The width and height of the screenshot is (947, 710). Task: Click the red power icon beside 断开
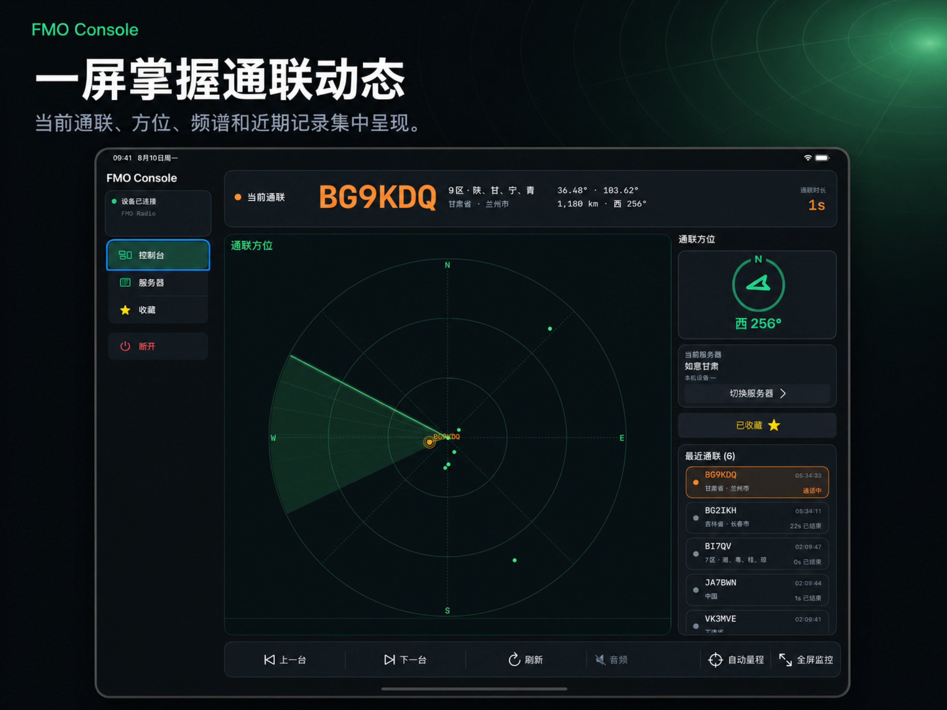click(x=125, y=346)
